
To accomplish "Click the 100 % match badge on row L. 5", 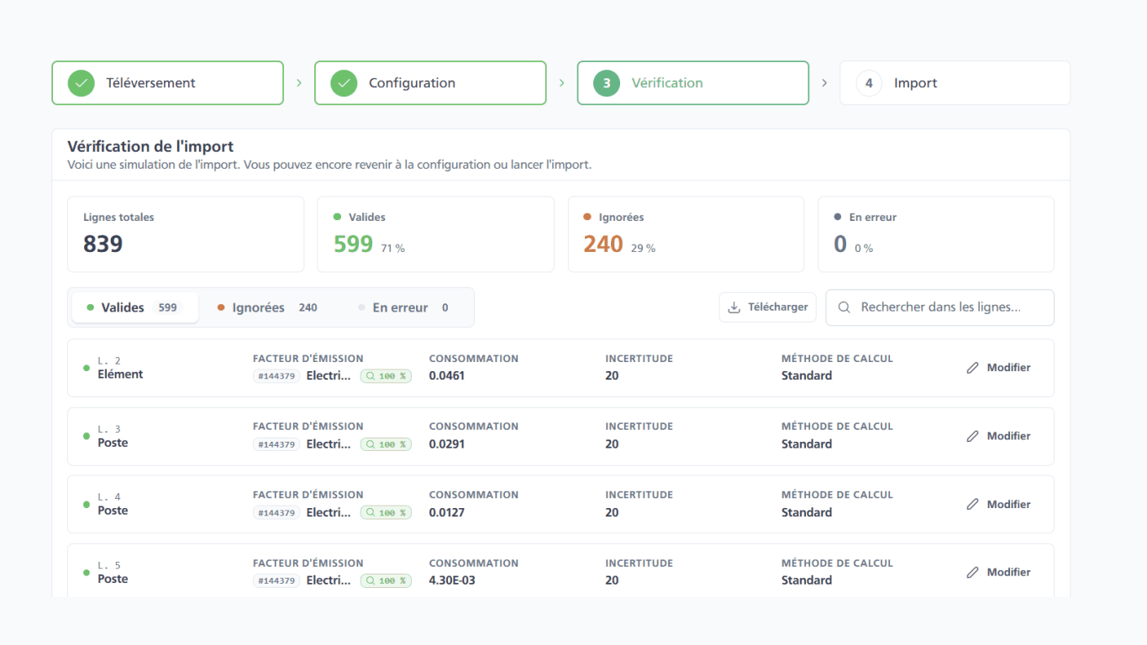I will (x=386, y=580).
